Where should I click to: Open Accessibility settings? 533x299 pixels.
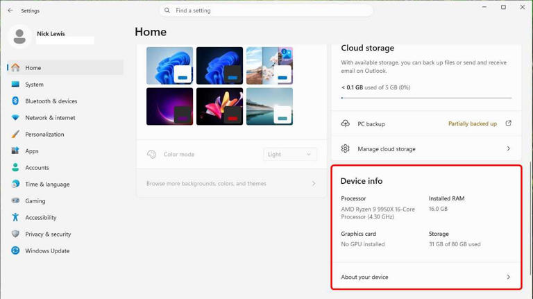[x=65, y=217]
